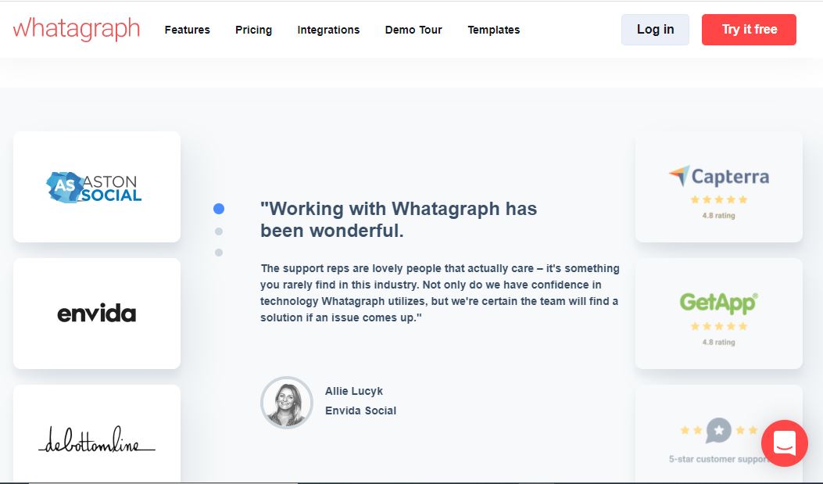The image size is (823, 484).
Task: Go to the Pricing page
Action: tap(253, 30)
